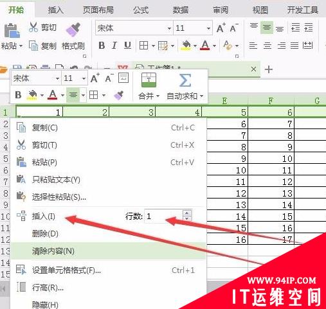Toggle Underline formatting in ribbon

[x=127, y=46]
